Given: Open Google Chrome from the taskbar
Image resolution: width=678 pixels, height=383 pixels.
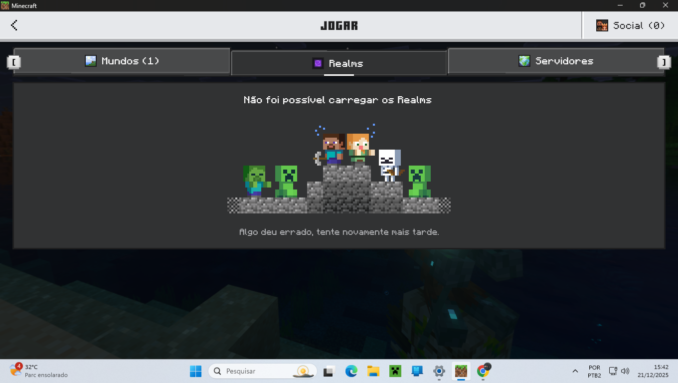Looking at the screenshot, I should [x=483, y=371].
